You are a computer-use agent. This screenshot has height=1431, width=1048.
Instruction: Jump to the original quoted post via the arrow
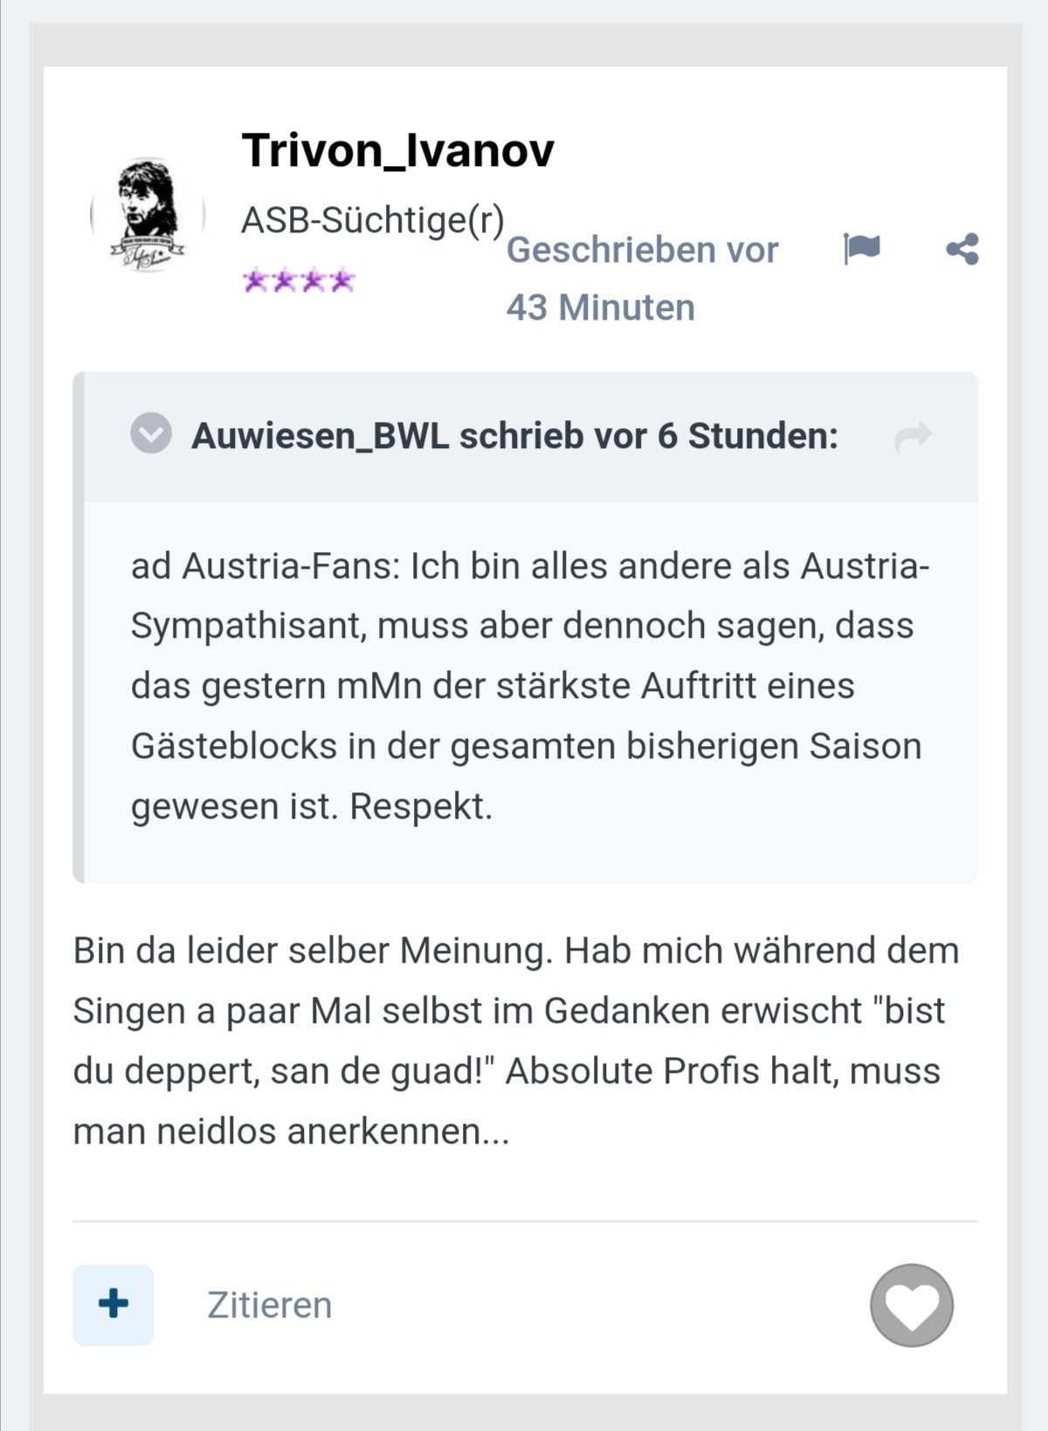point(914,435)
